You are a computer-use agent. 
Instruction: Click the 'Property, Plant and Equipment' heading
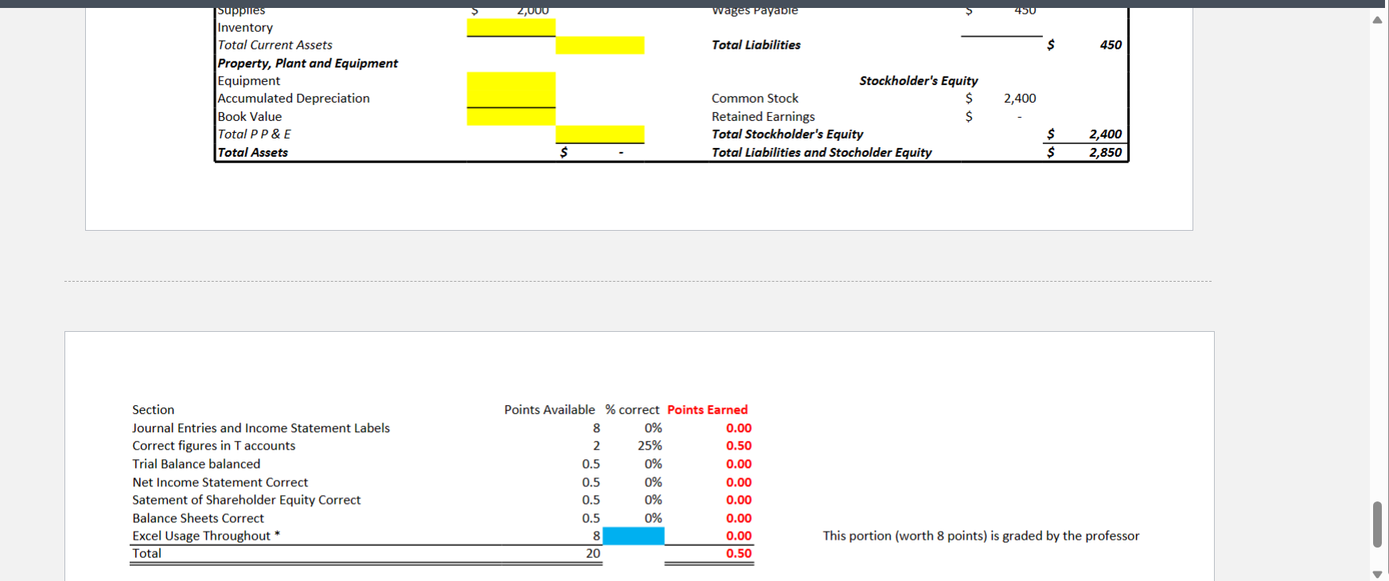click(x=308, y=63)
